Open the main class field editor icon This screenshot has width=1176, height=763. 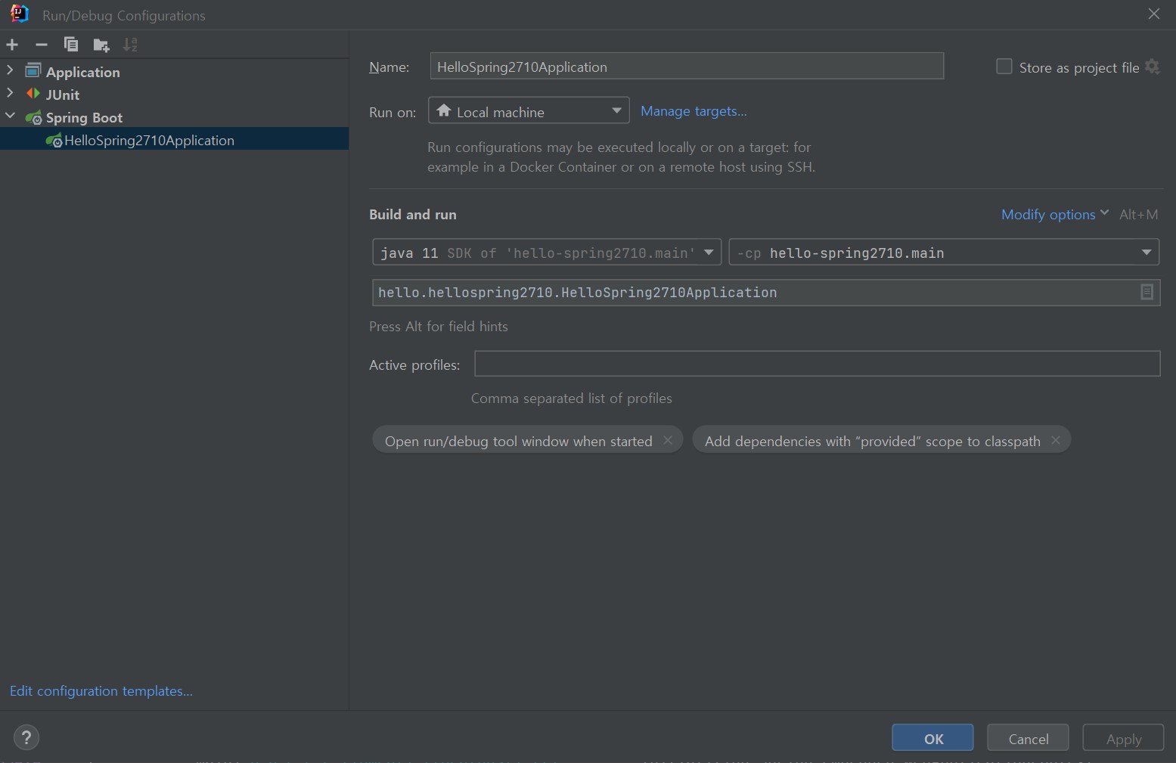(1147, 292)
